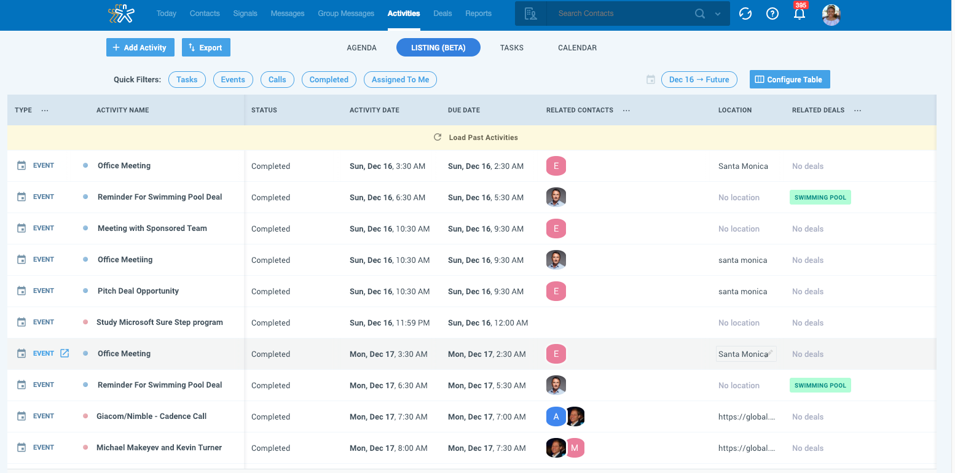
Task: Open the external link icon on Office Meeting row
Action: [65, 353]
